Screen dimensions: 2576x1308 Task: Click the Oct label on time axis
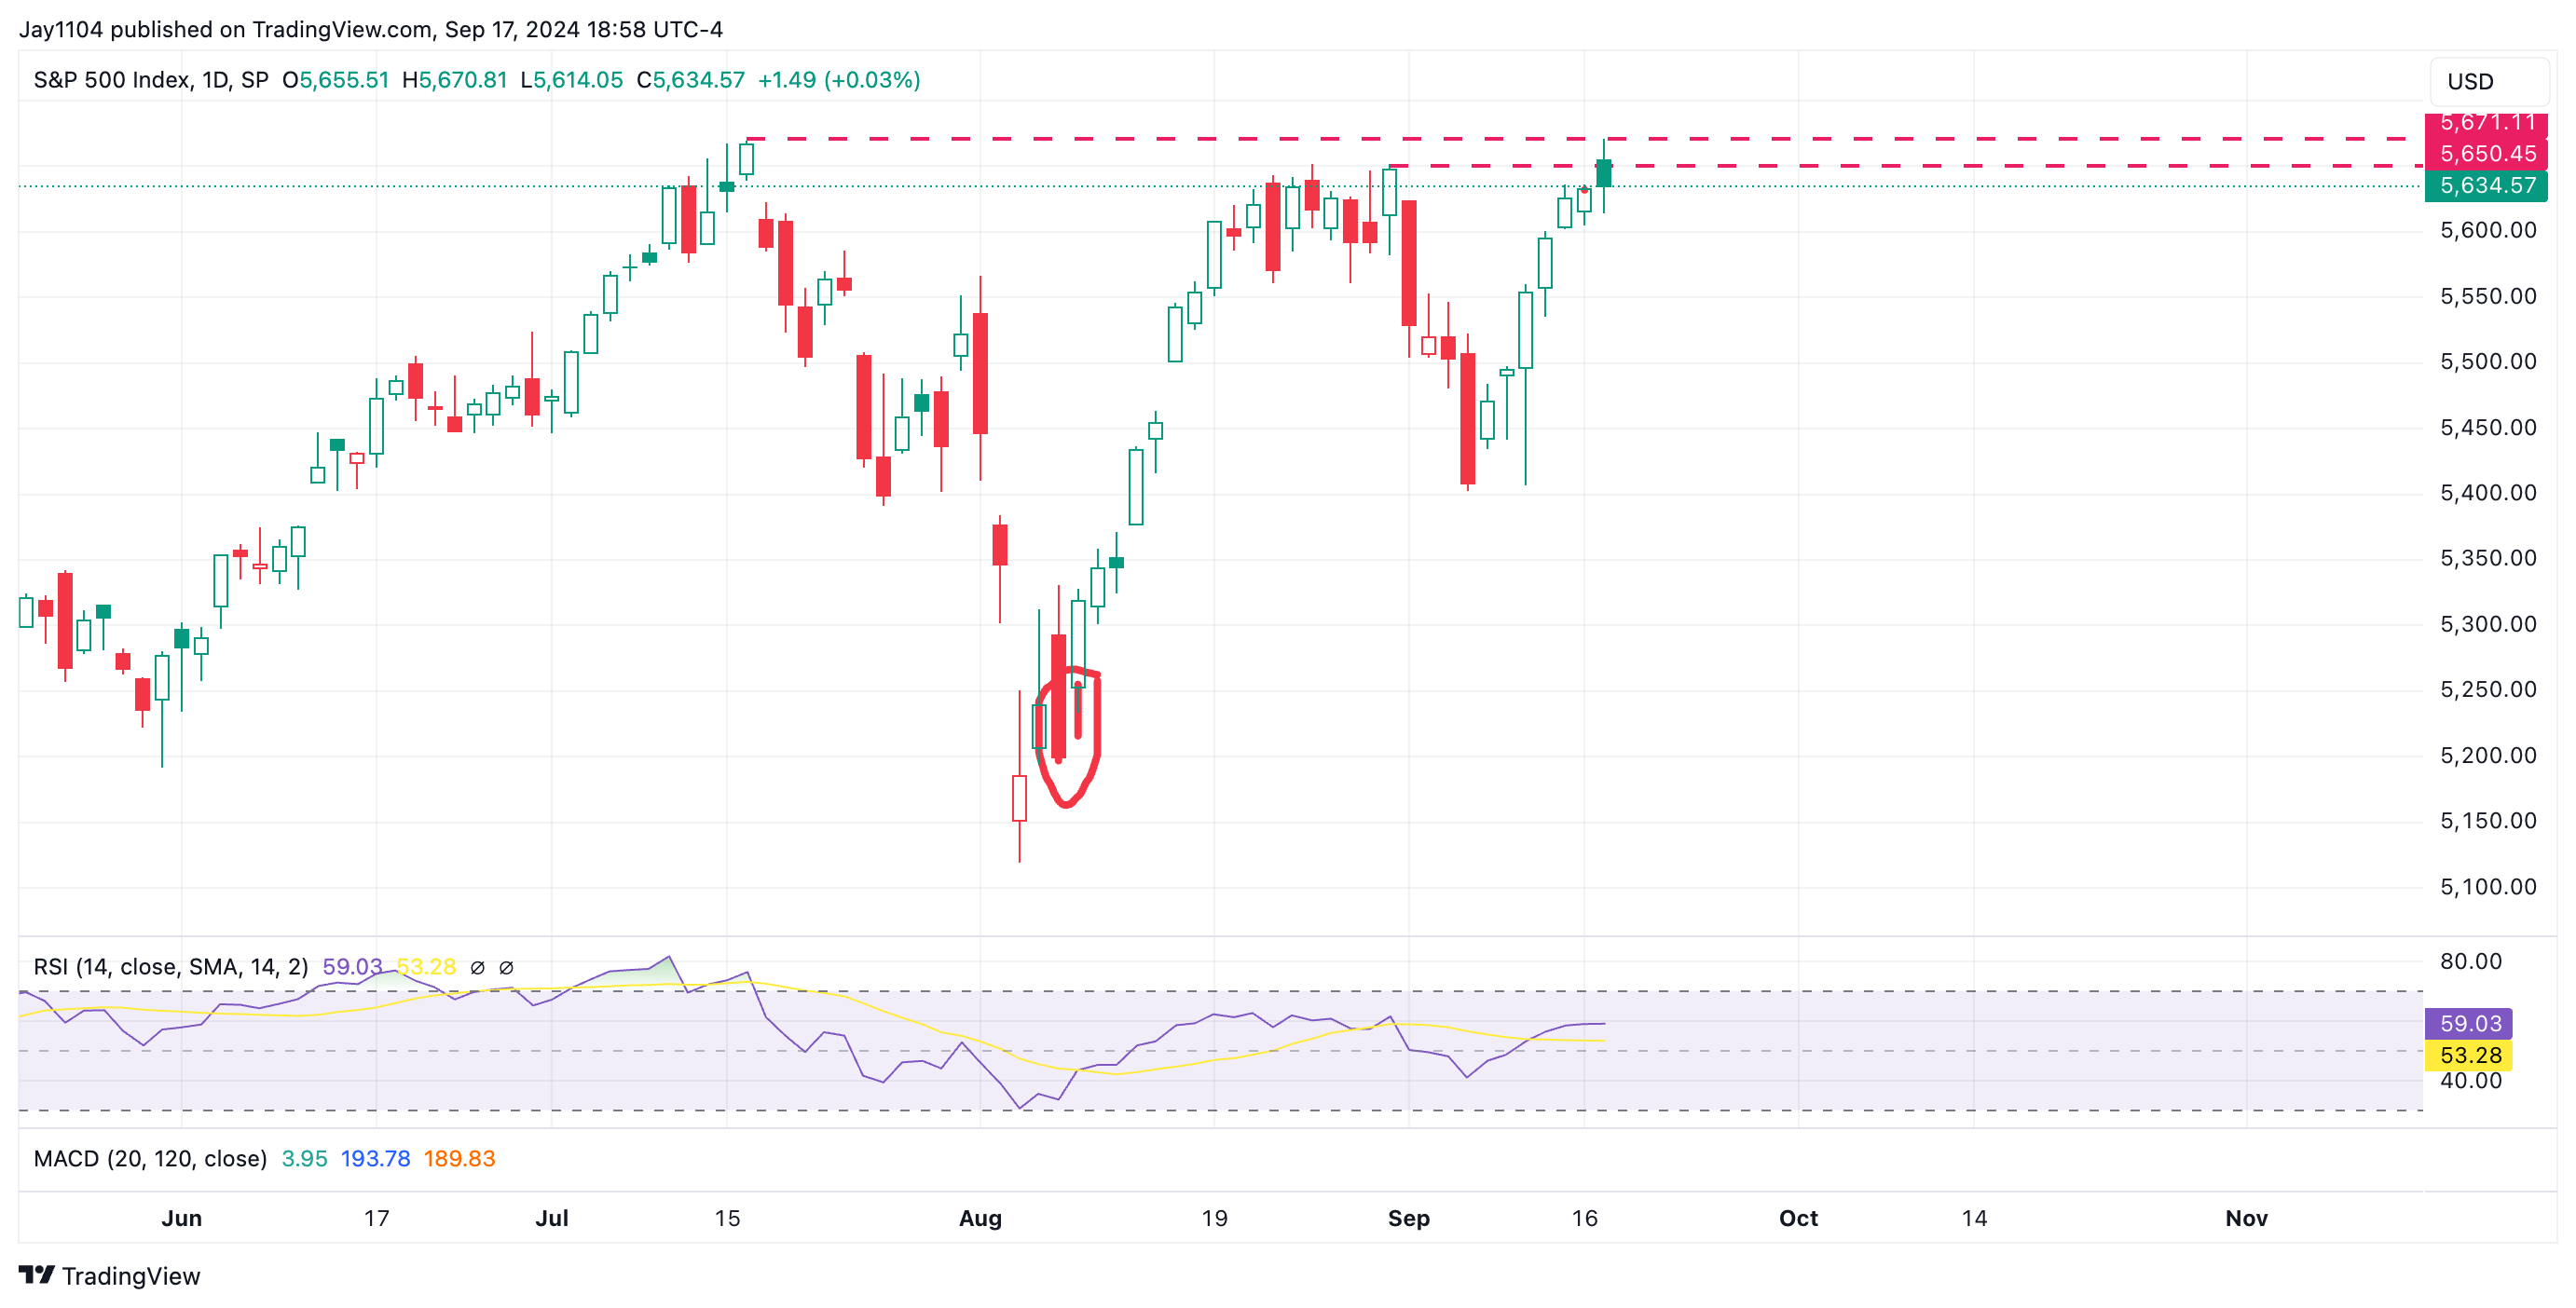pyautogui.click(x=1798, y=1219)
